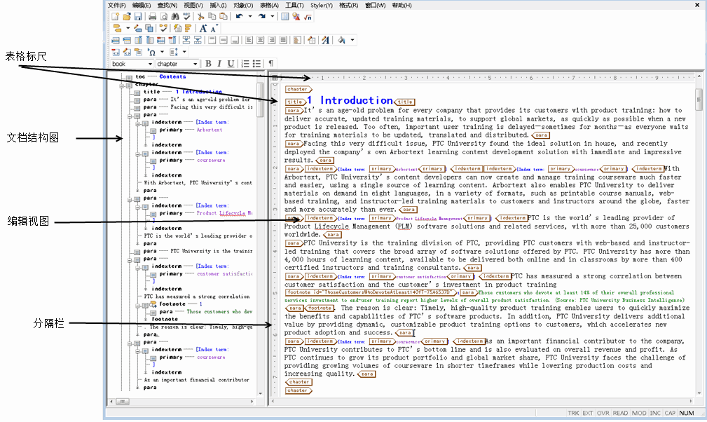Viewport: 707px width, 422px height.
Task: Click the TRK indicator in the status bar
Action: click(x=574, y=413)
